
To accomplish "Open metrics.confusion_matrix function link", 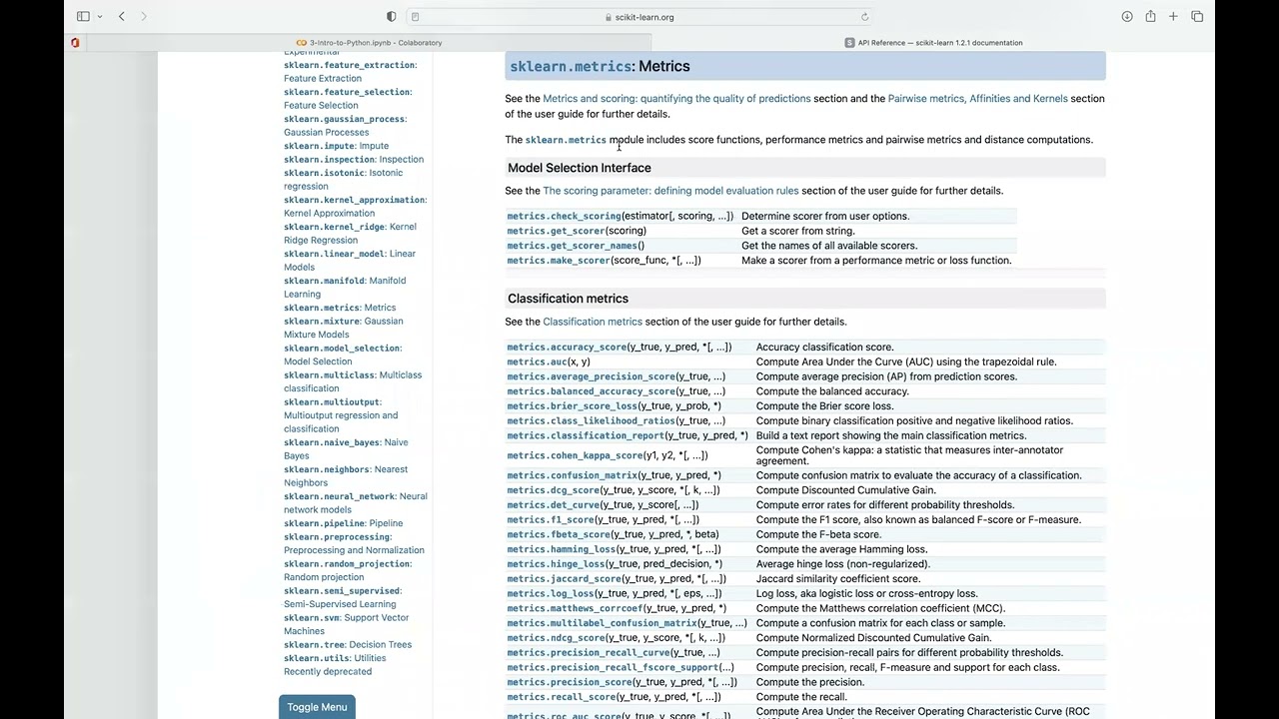I will click(x=572, y=475).
